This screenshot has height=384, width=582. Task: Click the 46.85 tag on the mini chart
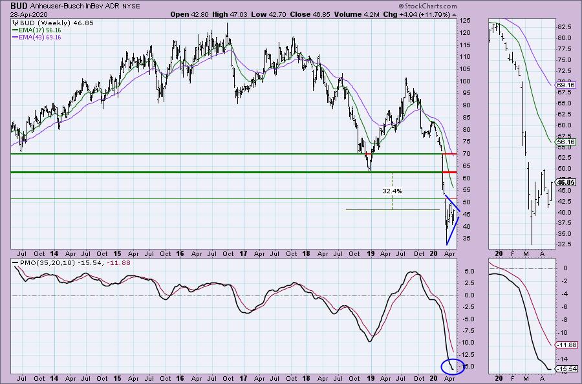[566, 182]
